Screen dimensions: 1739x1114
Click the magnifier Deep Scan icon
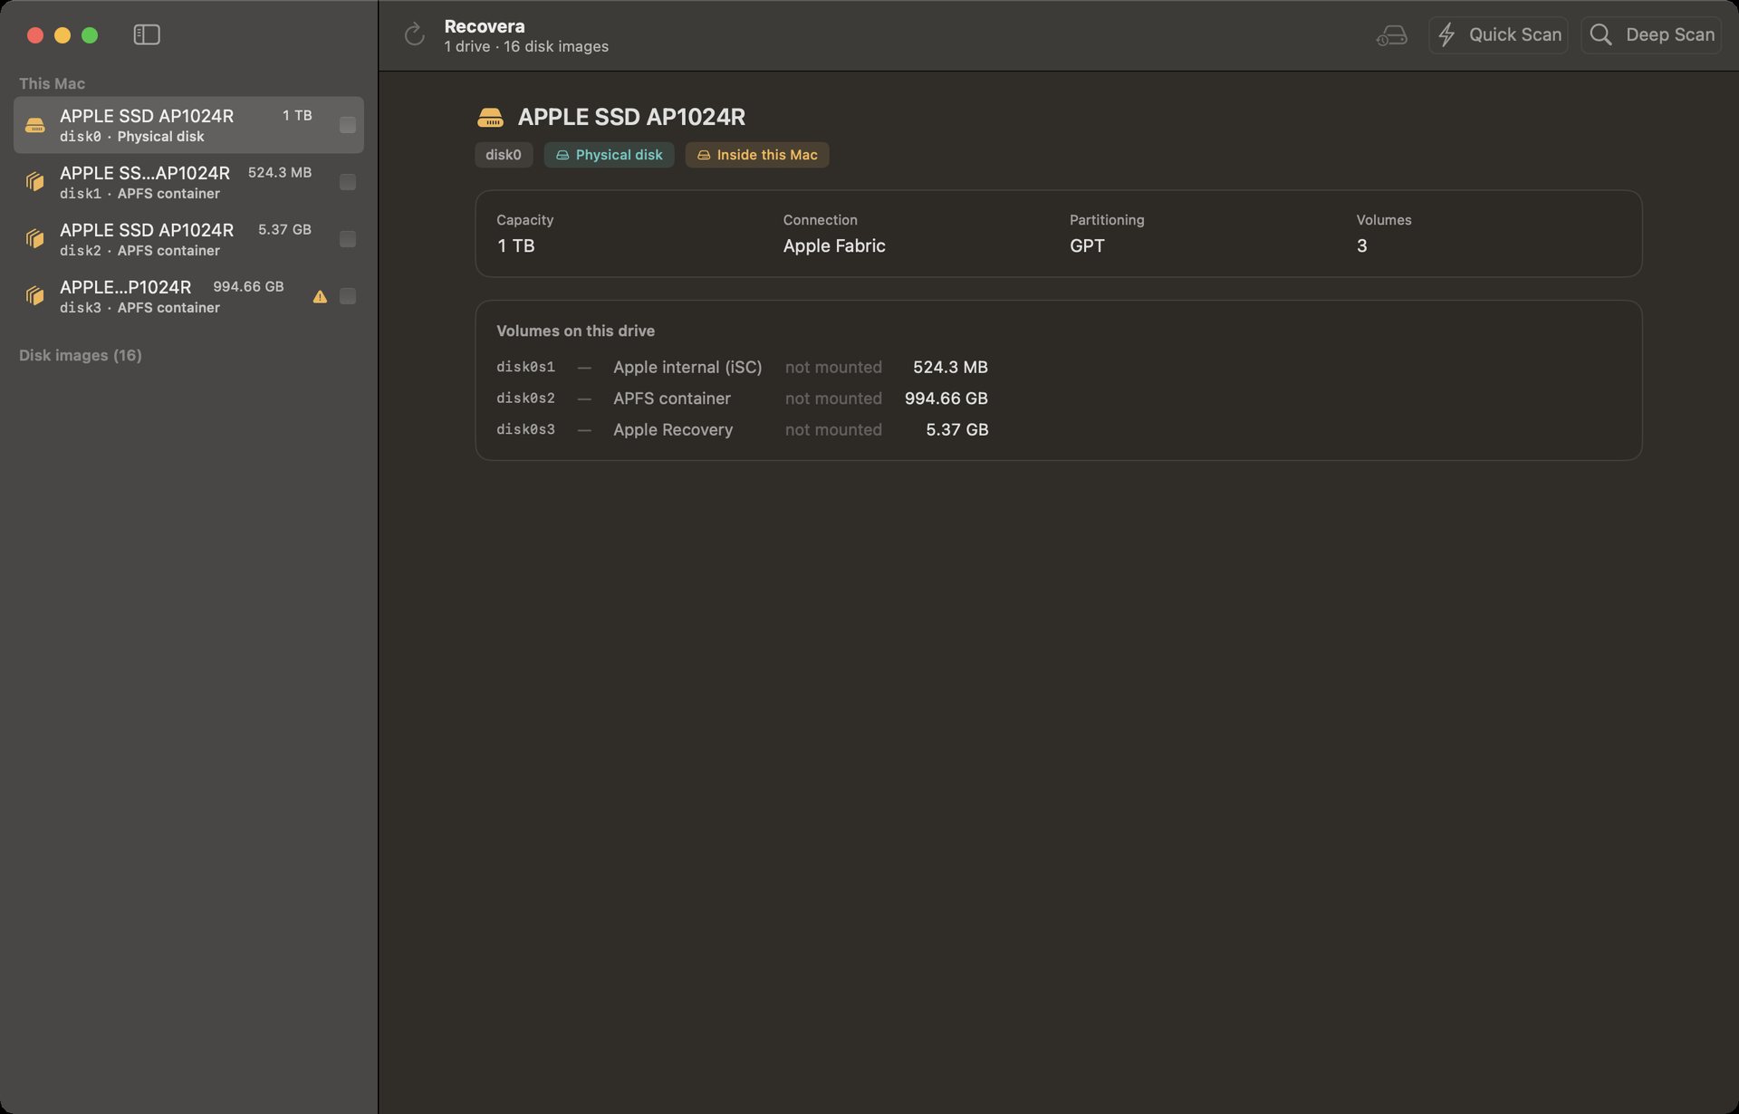[x=1600, y=34]
